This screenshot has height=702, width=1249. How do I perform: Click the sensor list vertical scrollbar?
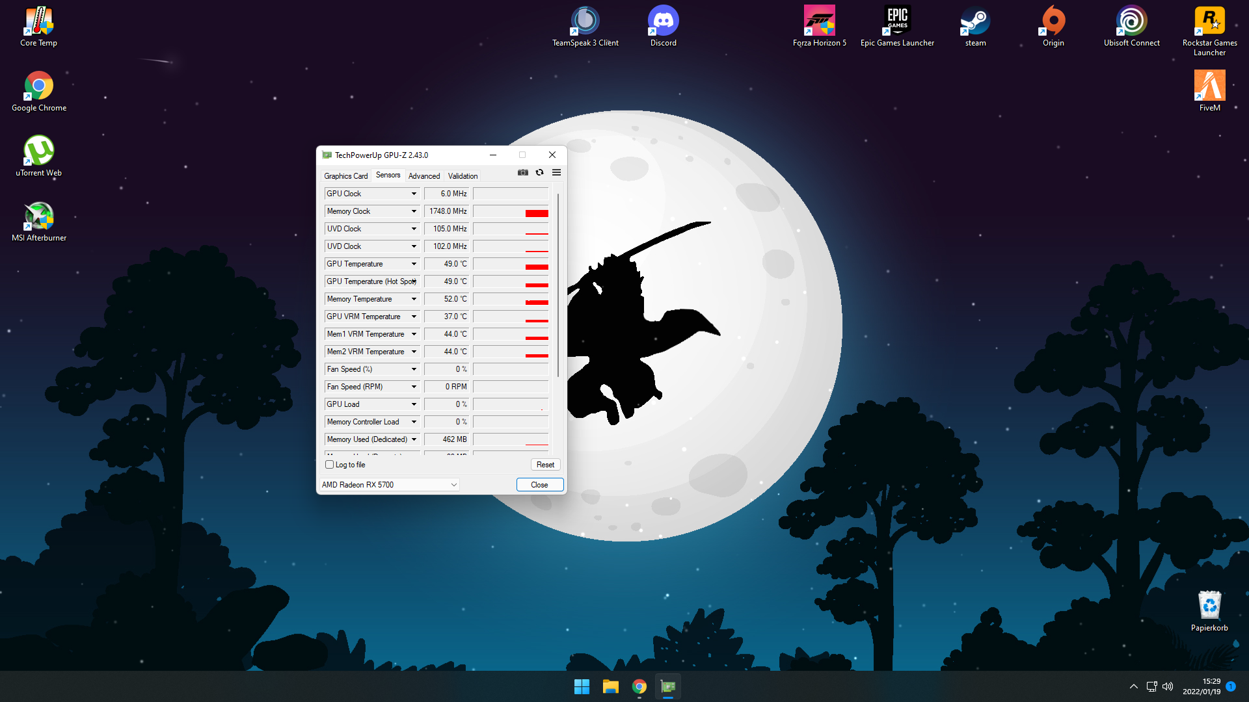click(x=557, y=286)
